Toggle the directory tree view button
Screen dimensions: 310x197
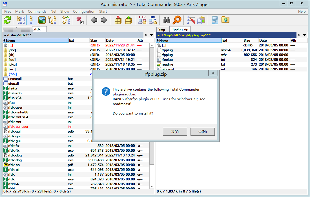pyautogui.click(x=52, y=20)
